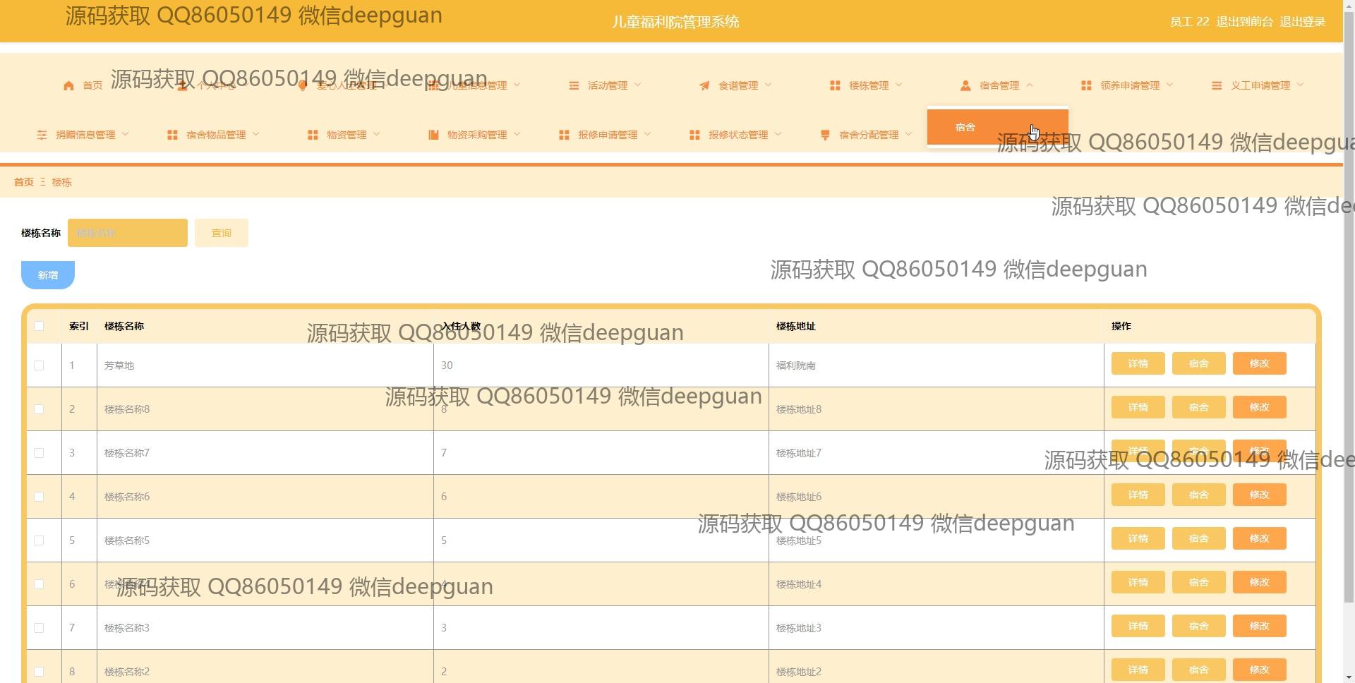Click 退出登录 link in header
The width and height of the screenshot is (1355, 683).
click(1302, 22)
